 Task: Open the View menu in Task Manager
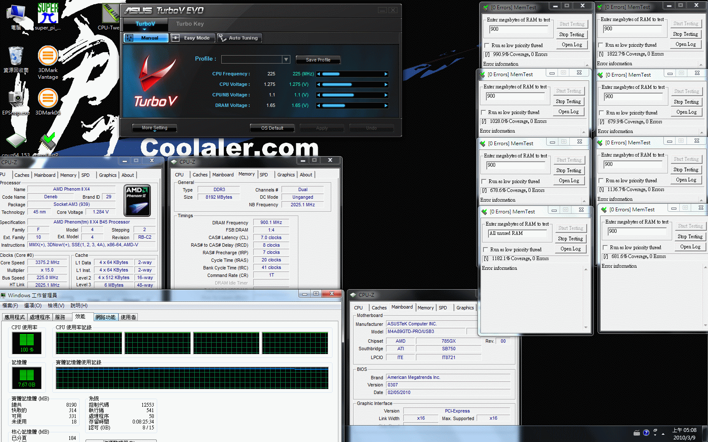pyautogui.click(x=56, y=306)
